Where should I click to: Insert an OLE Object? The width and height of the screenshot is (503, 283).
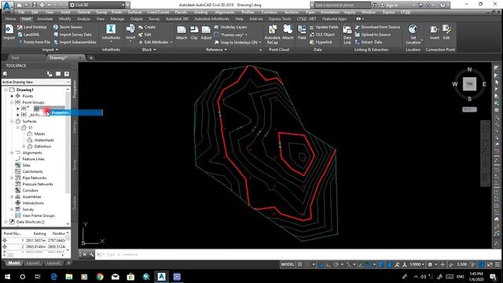(321, 35)
